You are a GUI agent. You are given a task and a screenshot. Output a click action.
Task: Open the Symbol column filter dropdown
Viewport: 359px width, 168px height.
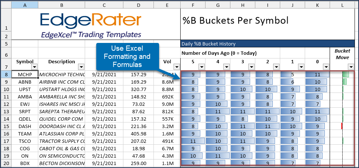tap(35, 67)
